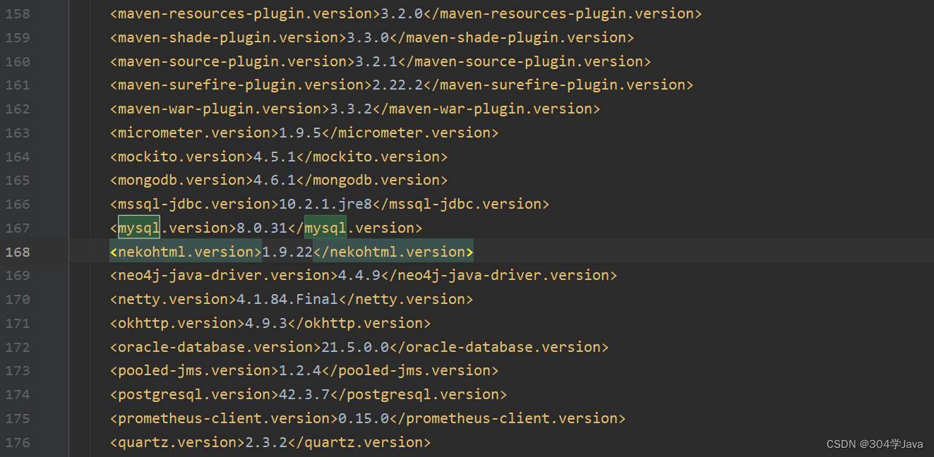Click maven-resources-plugin.version value 3.2.0
This screenshot has height=457, width=934.
click(x=402, y=13)
